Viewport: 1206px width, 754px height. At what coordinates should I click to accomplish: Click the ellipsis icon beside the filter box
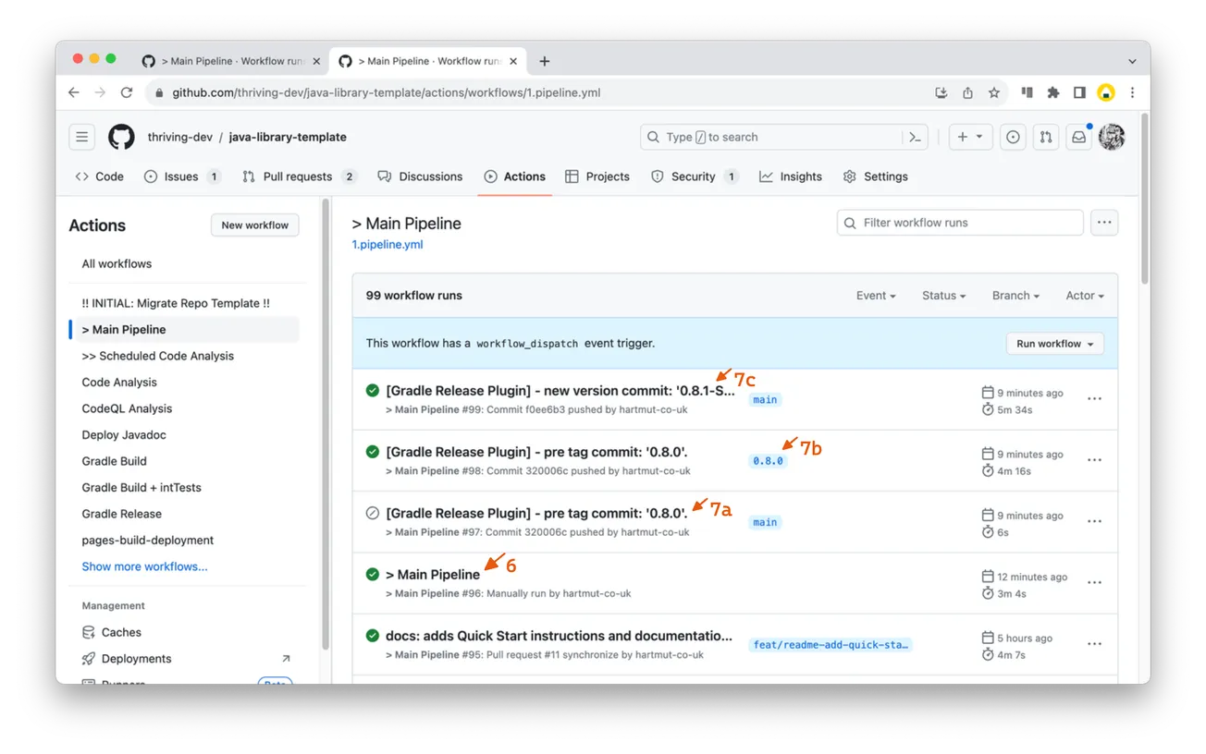point(1104,222)
